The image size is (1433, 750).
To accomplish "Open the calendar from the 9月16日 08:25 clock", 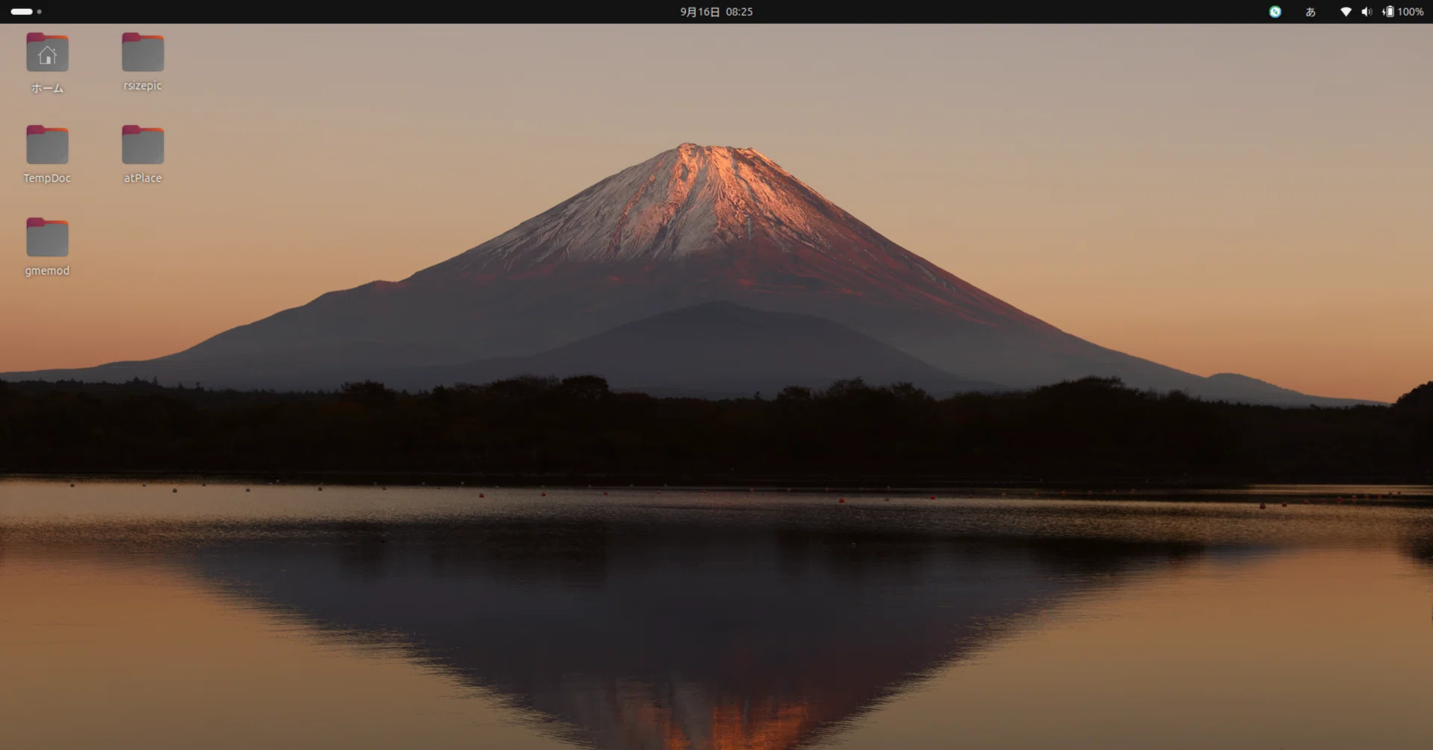I will coord(716,12).
